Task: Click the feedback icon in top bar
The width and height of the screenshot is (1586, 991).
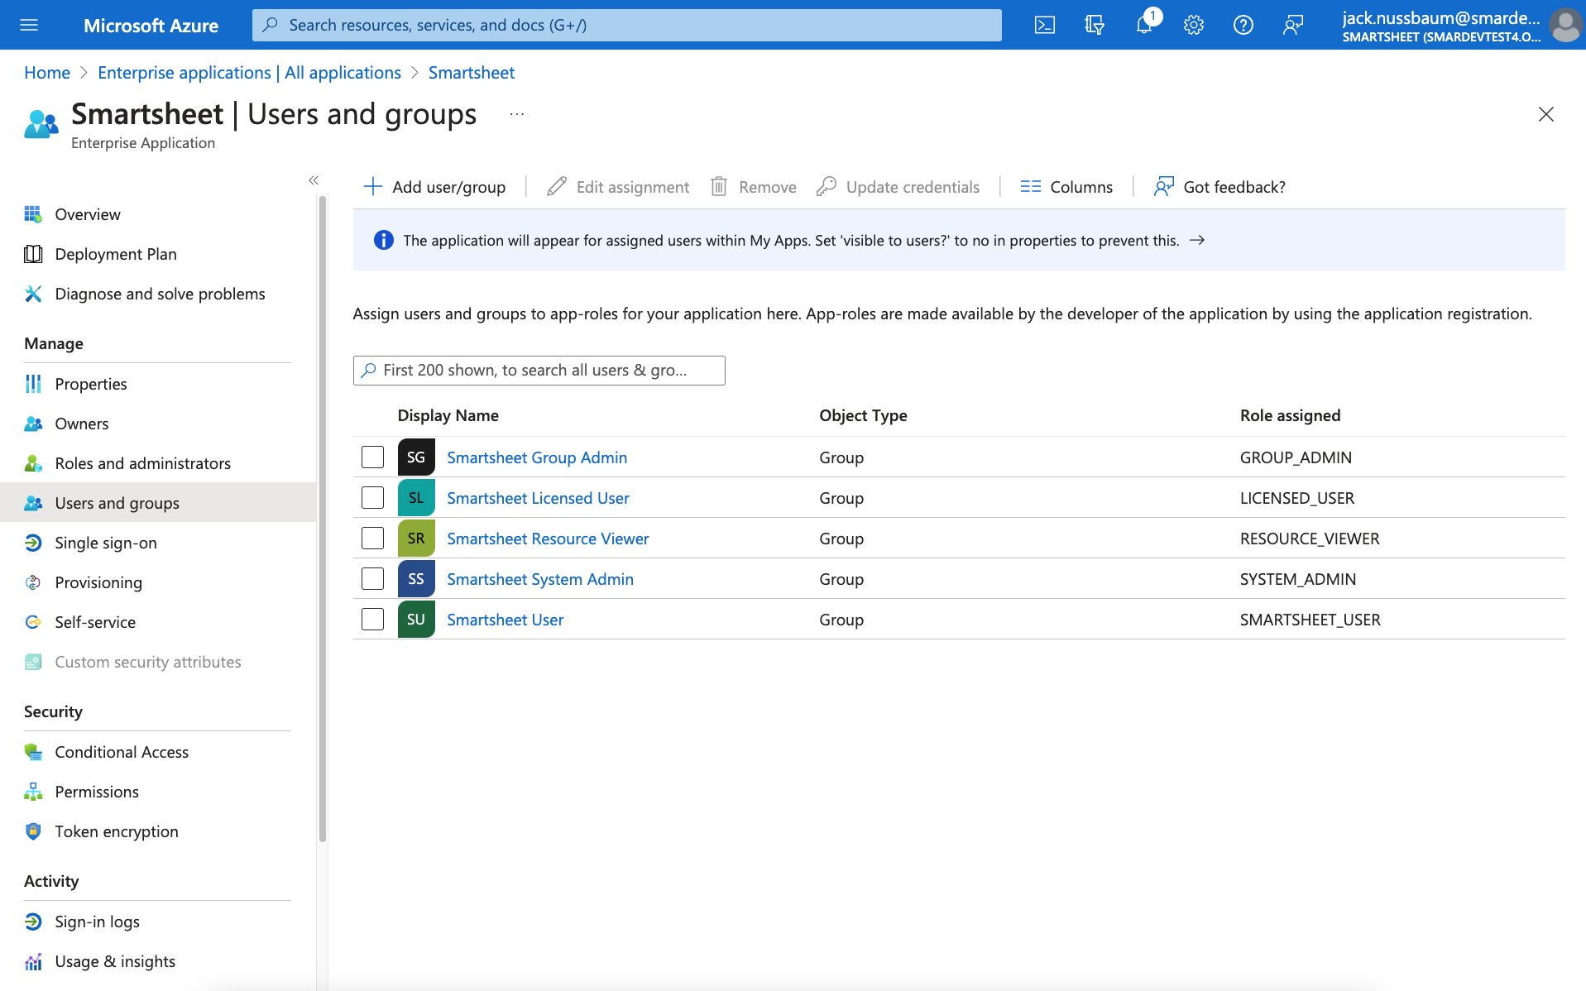Action: pyautogui.click(x=1292, y=25)
